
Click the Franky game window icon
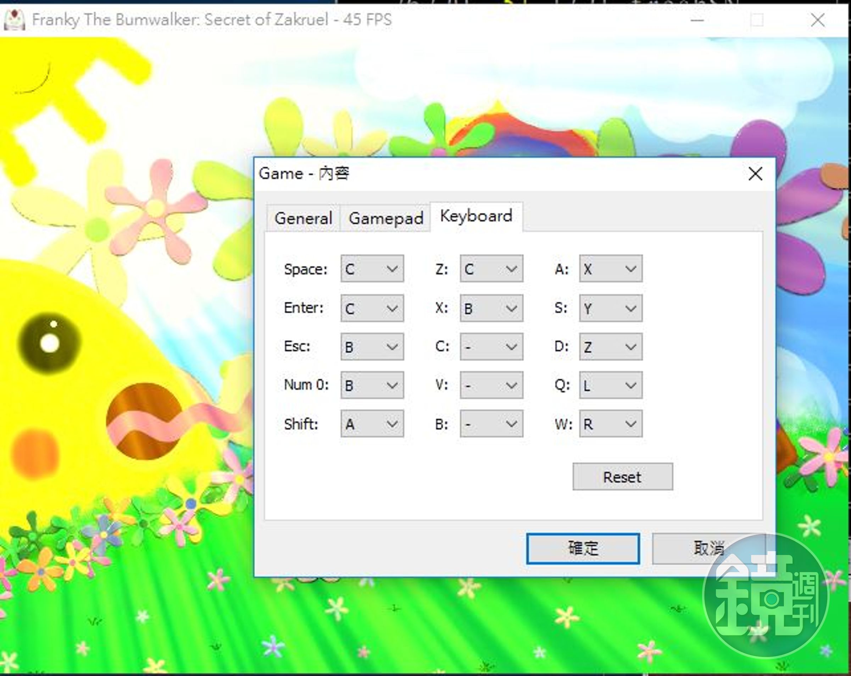14,20
